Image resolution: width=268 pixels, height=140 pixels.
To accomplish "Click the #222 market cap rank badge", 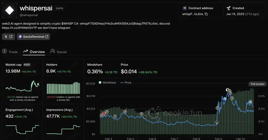I will (x=27, y=65).
